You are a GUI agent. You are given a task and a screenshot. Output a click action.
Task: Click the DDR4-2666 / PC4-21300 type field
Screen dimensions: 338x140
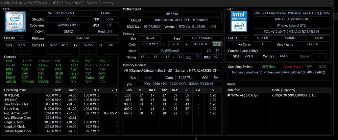[x=178, y=84]
